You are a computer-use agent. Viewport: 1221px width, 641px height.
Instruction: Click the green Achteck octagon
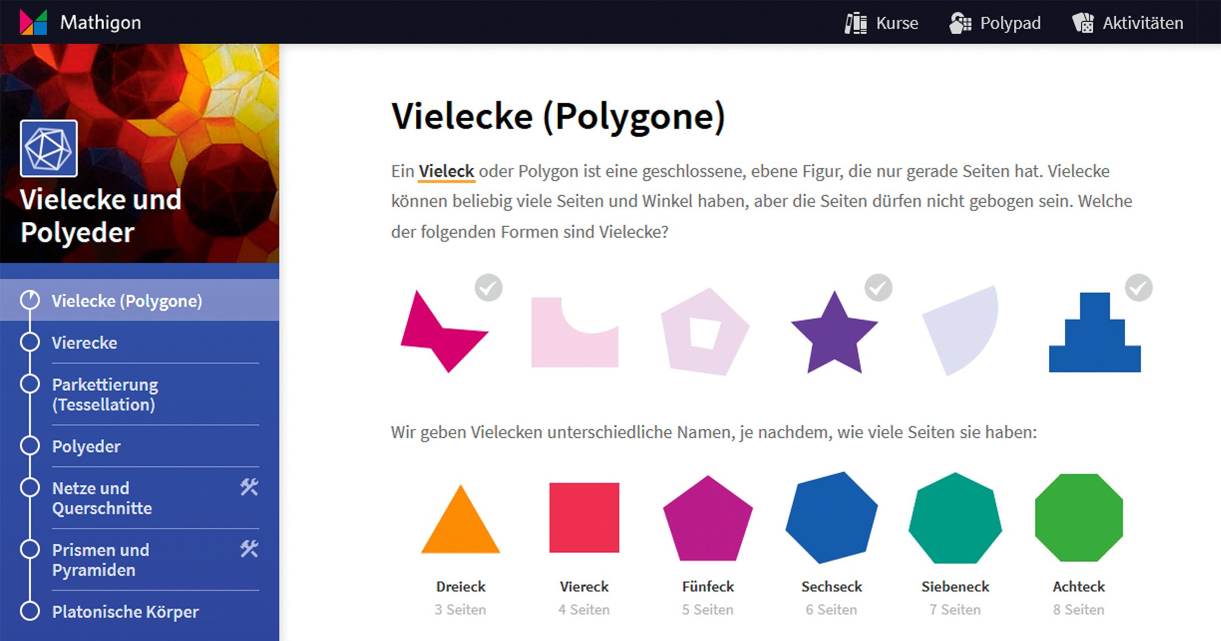click(x=1079, y=517)
